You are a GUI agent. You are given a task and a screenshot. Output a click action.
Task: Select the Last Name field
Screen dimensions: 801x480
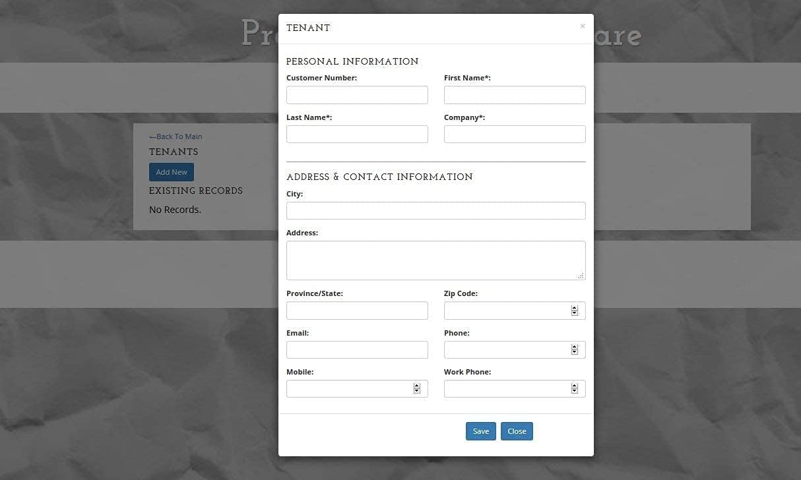click(357, 135)
